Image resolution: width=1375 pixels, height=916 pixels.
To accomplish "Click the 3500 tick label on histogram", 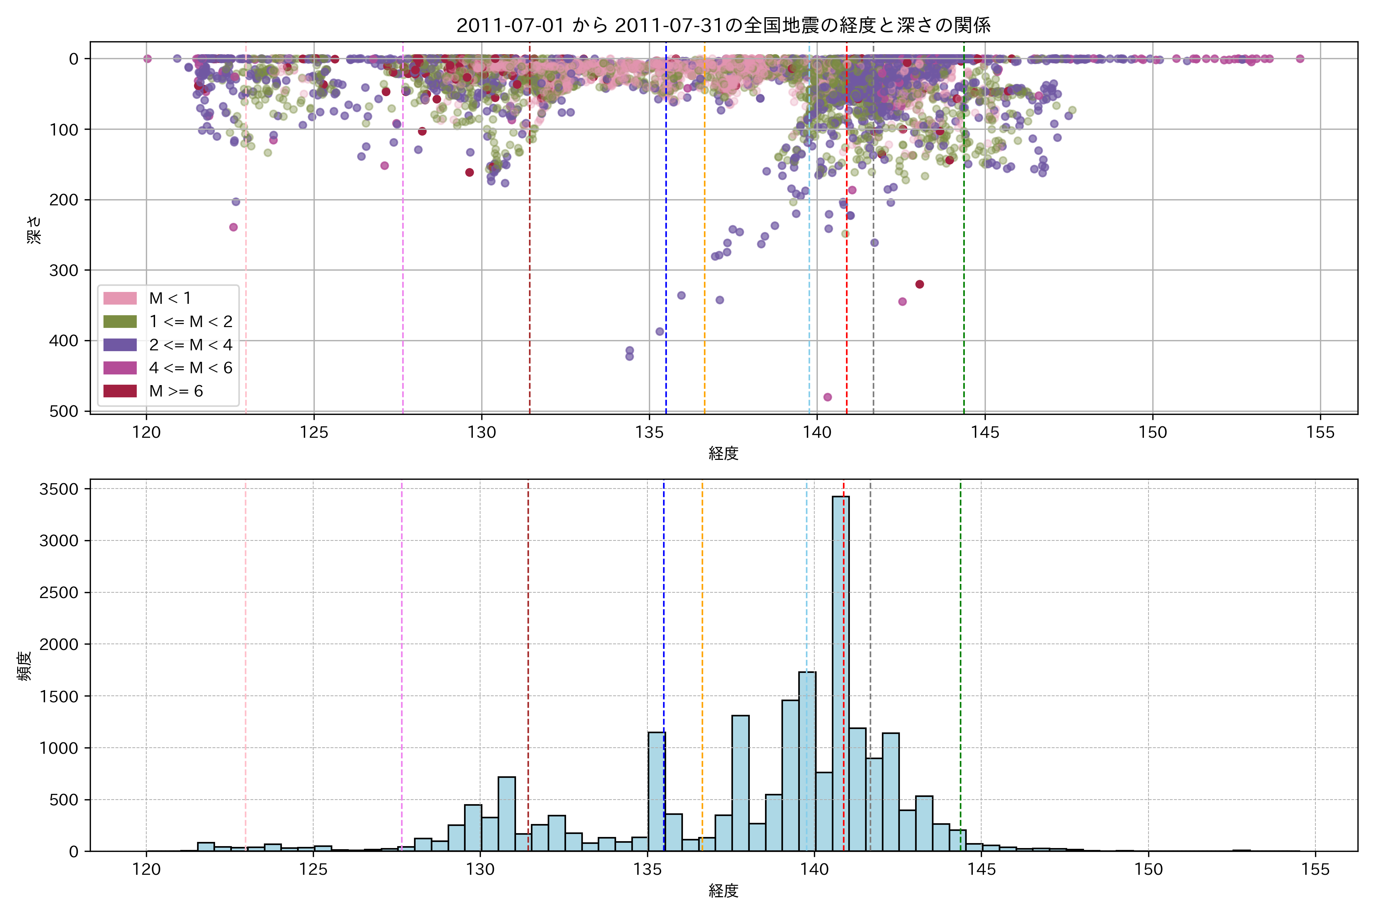I will pos(58,489).
